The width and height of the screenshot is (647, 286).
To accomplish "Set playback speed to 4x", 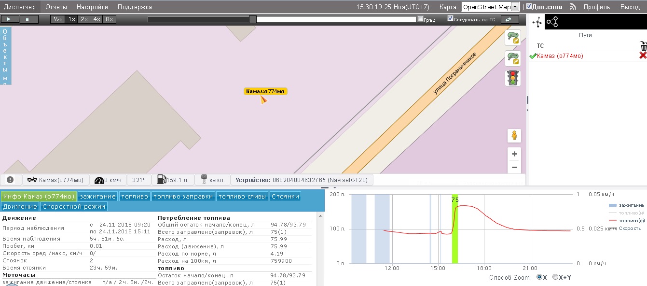I will coord(97,19).
